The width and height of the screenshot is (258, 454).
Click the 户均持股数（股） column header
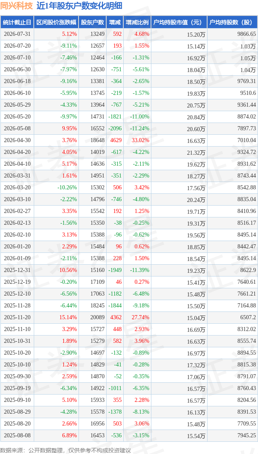pyautogui.click(x=232, y=22)
